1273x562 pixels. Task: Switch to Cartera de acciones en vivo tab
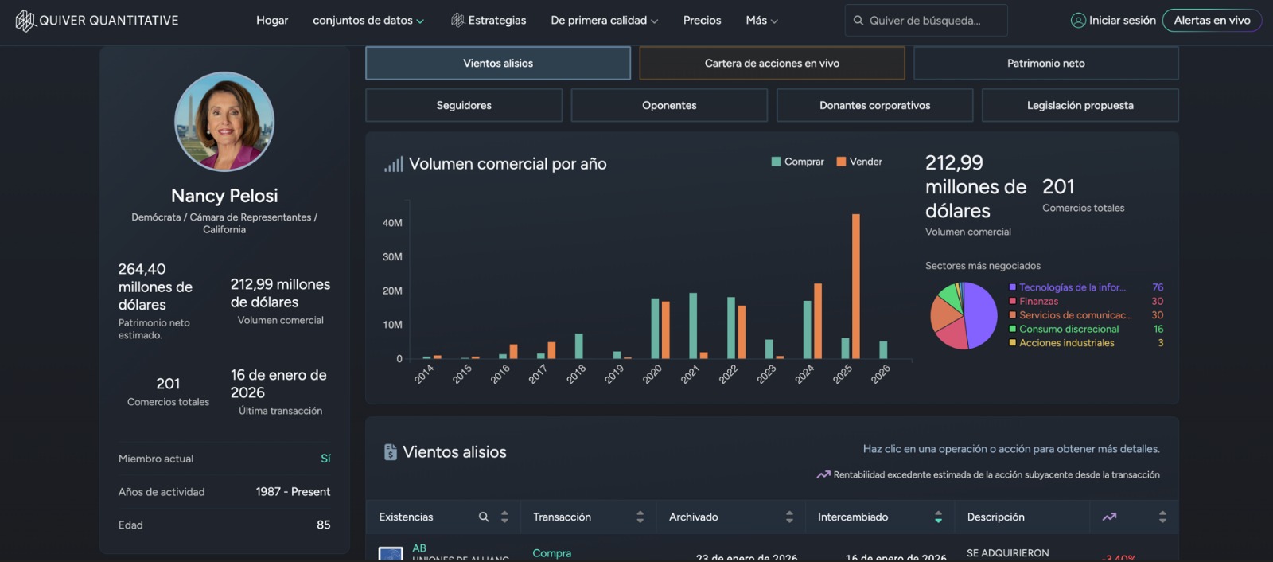point(772,64)
